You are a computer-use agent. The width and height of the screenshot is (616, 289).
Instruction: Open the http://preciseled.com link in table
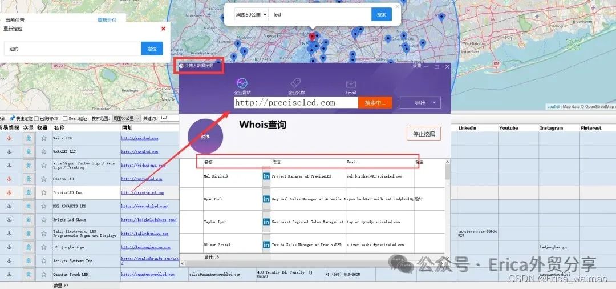tap(143, 192)
